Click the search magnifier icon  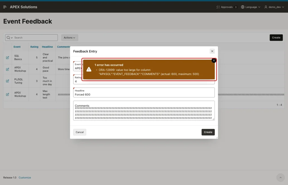[x=8, y=38]
